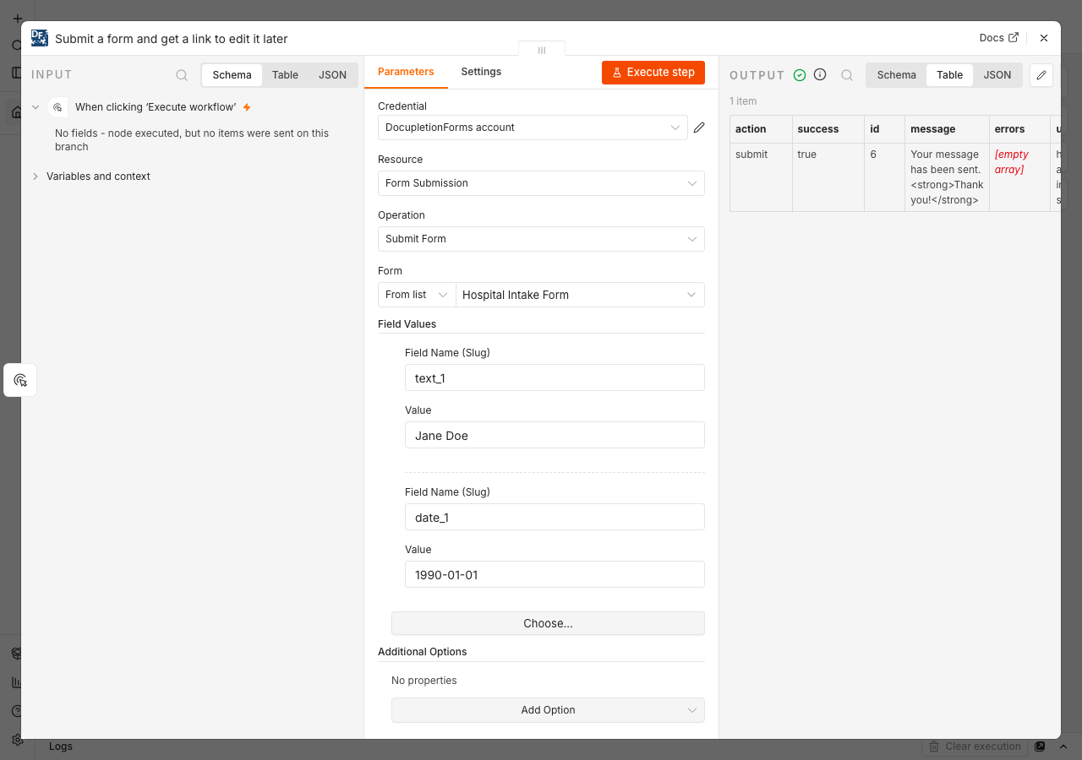Click the field name input containing text_1
Image resolution: width=1082 pixels, height=760 pixels.
tap(555, 377)
